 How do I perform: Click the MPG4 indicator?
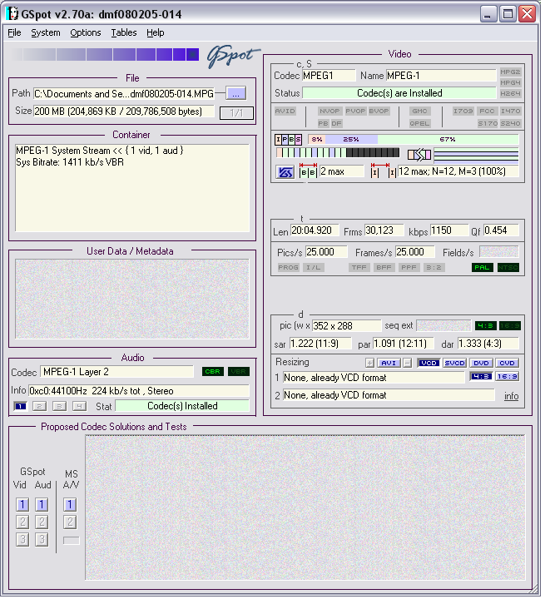tap(510, 83)
